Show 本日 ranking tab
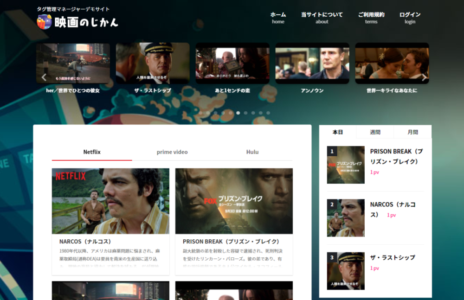Screen dimensions: 464x300 tap(338, 132)
